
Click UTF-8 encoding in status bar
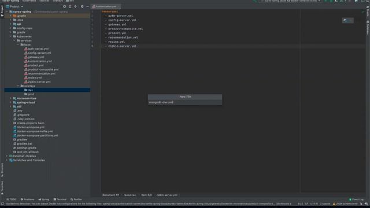[314, 204]
